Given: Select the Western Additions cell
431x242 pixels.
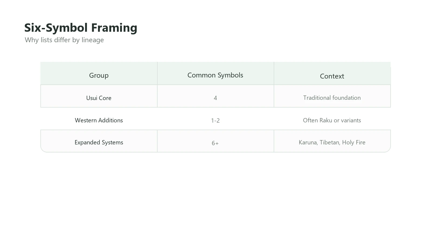Looking at the screenshot, I should click(x=99, y=119).
